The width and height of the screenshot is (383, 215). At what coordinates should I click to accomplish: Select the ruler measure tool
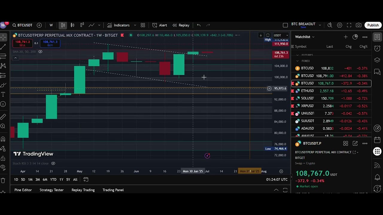click(x=3, y=117)
